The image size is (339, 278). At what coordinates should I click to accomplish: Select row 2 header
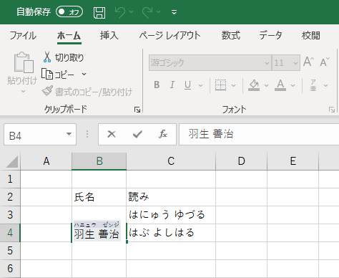tap(10, 197)
